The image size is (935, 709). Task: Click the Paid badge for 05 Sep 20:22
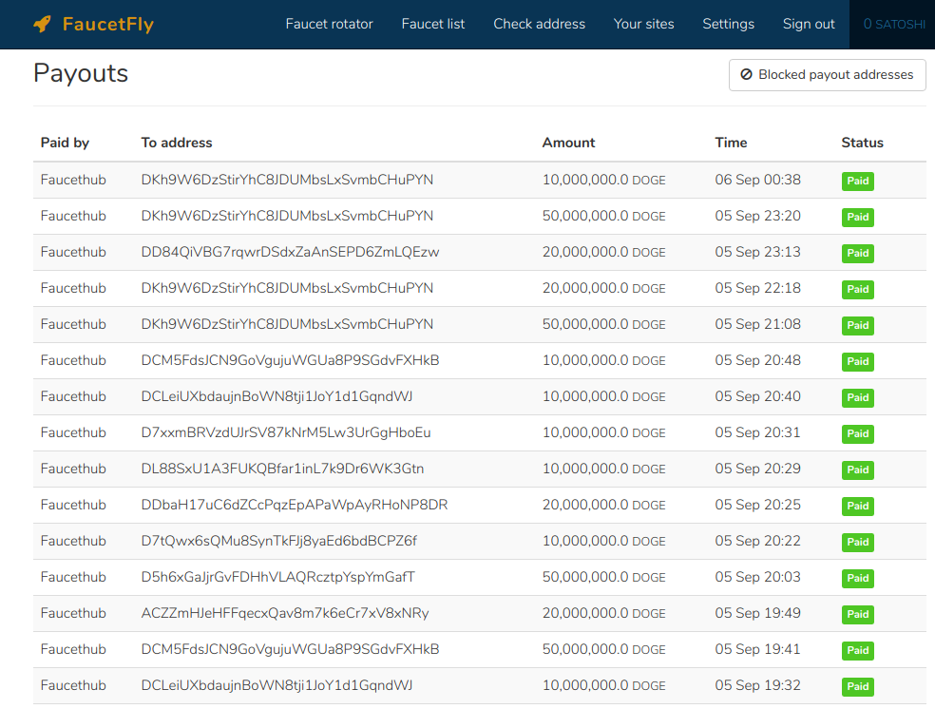pyautogui.click(x=857, y=542)
